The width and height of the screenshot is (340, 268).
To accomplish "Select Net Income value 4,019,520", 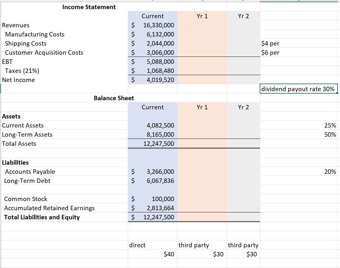I will [153, 80].
